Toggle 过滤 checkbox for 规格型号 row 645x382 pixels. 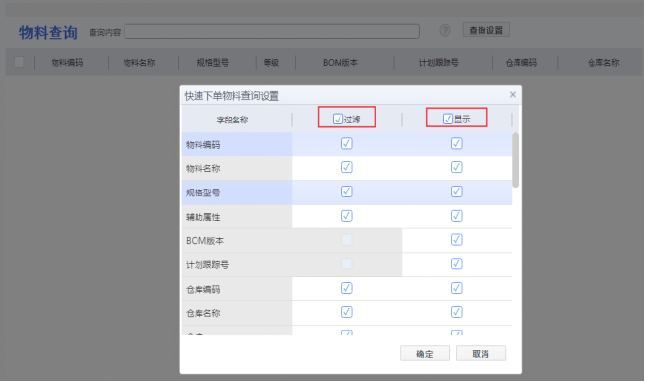coord(346,191)
